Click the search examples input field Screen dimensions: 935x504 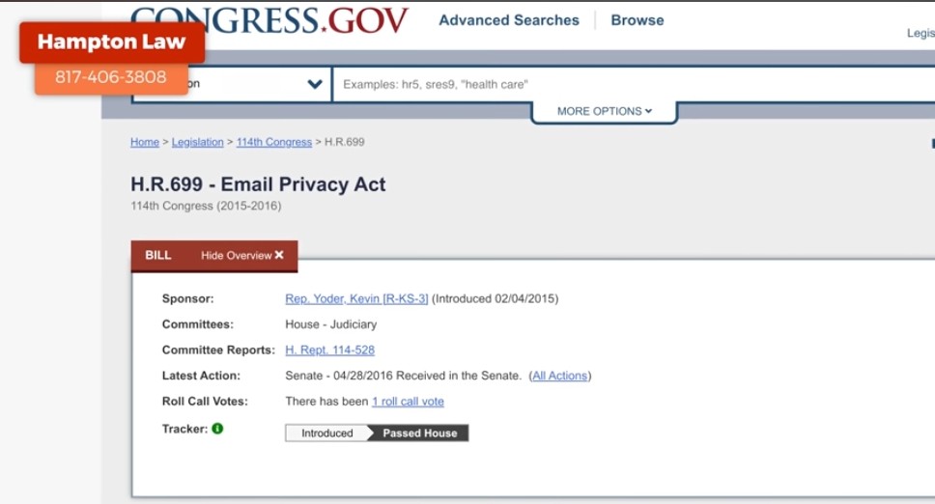(x=628, y=85)
